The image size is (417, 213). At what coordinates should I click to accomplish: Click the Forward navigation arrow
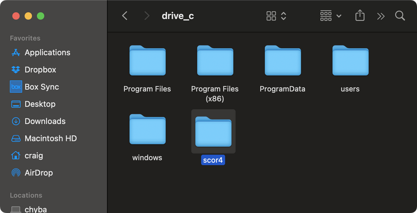pos(146,16)
